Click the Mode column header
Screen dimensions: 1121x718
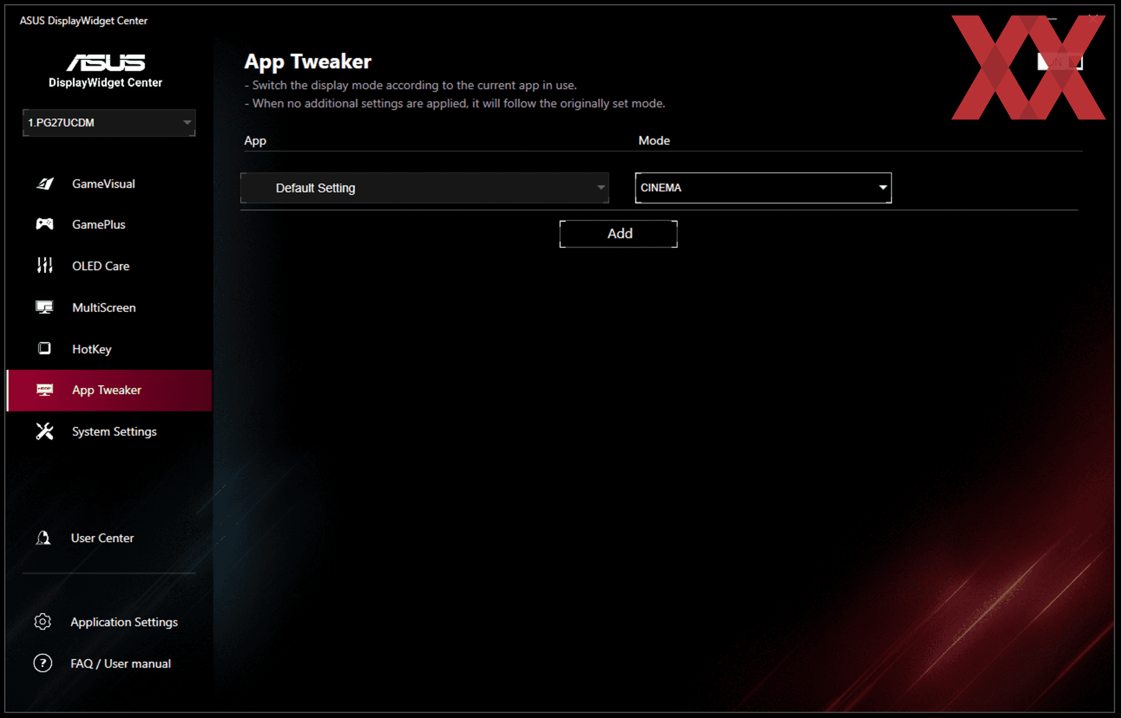coord(654,141)
